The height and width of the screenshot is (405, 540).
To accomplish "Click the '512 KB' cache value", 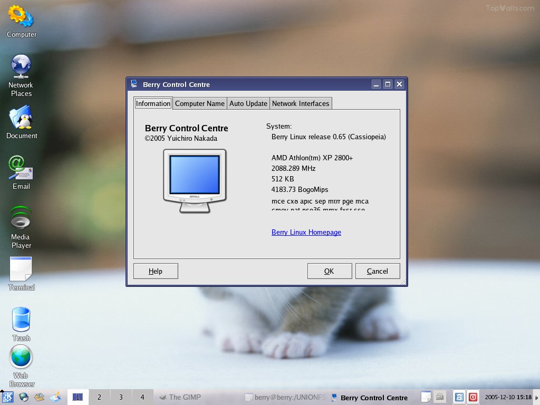I will pyautogui.click(x=283, y=179).
